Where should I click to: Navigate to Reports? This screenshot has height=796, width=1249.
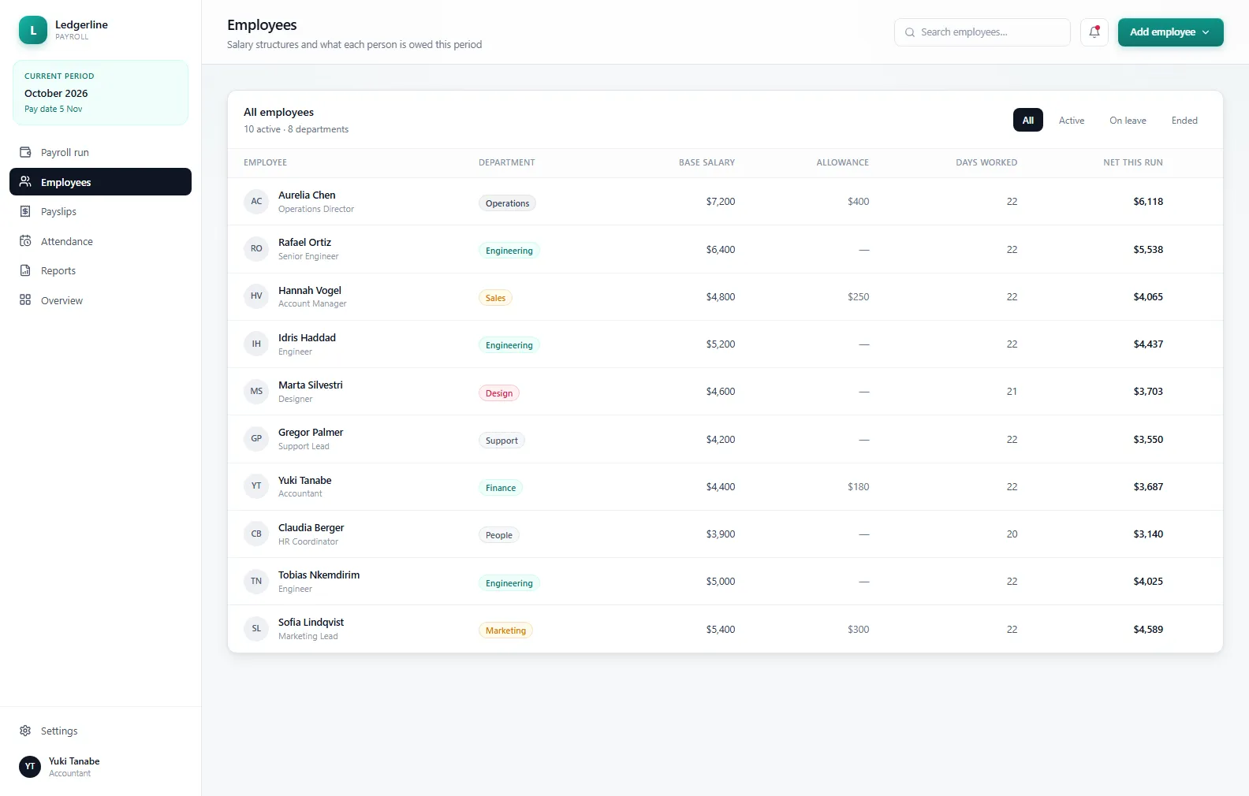tap(100, 270)
